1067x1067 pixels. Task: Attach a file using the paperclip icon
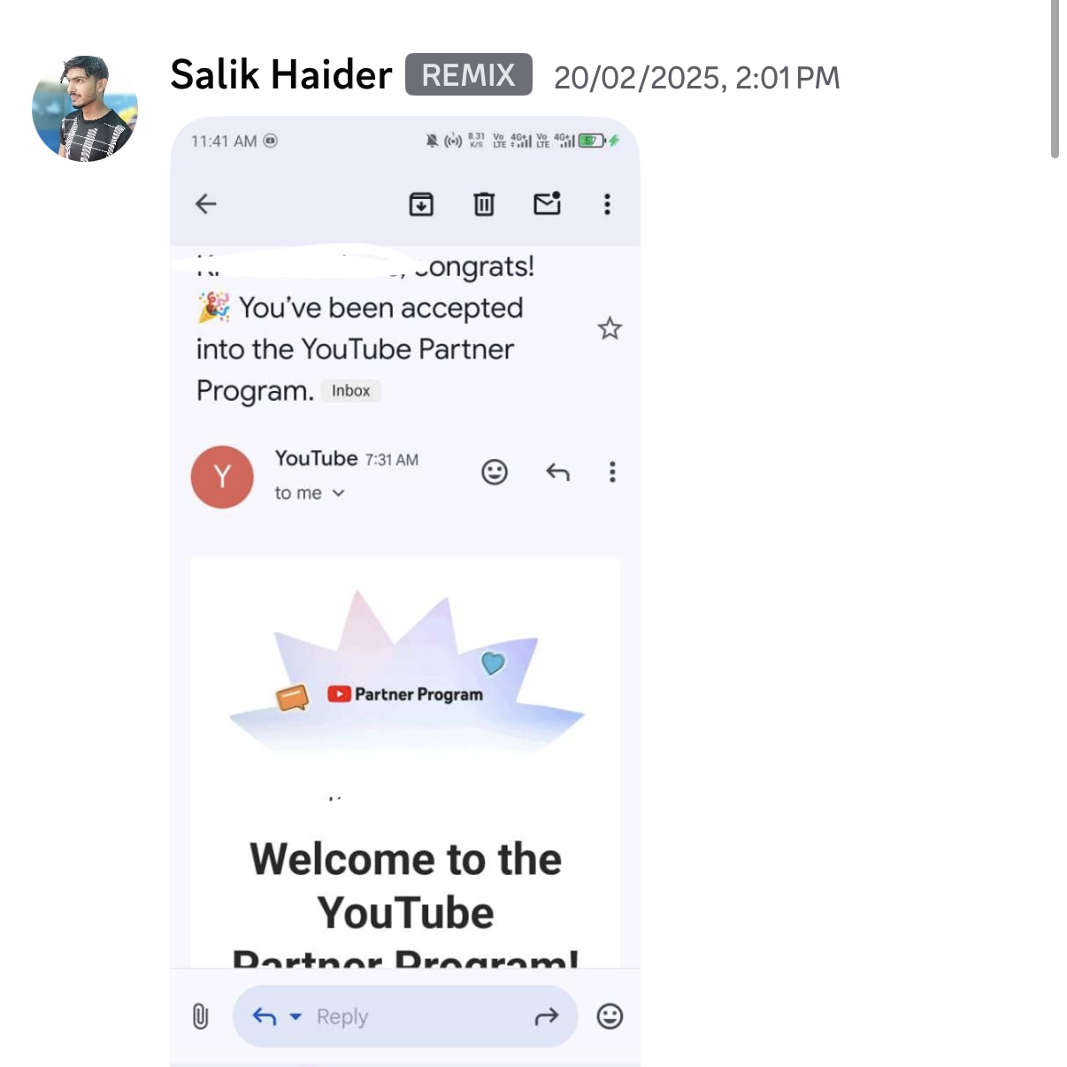(200, 1017)
